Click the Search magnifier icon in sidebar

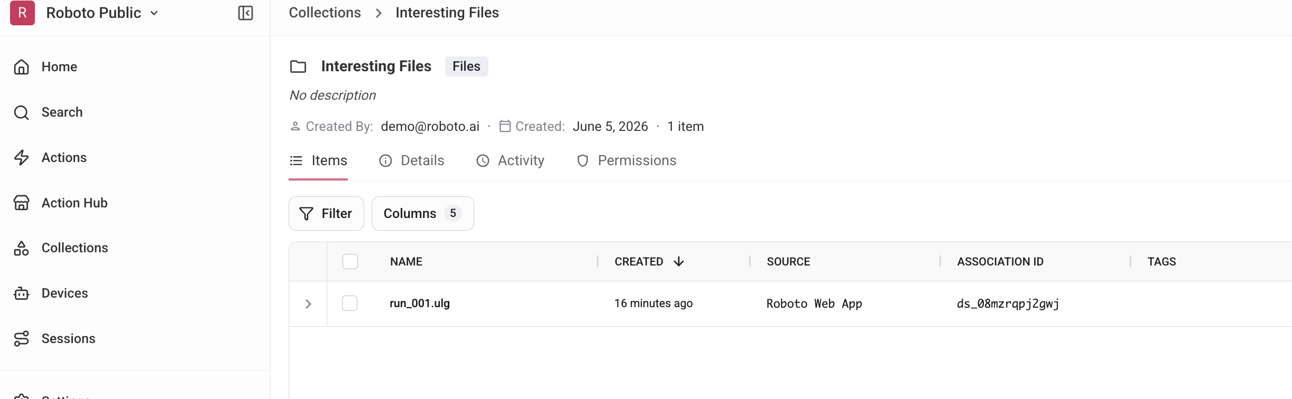(x=21, y=112)
